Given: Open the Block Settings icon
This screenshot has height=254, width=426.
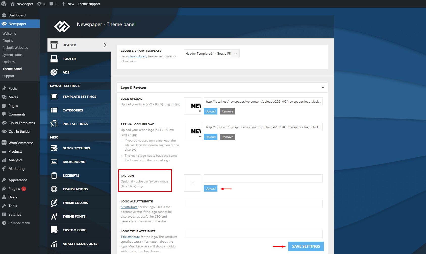Looking at the screenshot, I should 54,148.
